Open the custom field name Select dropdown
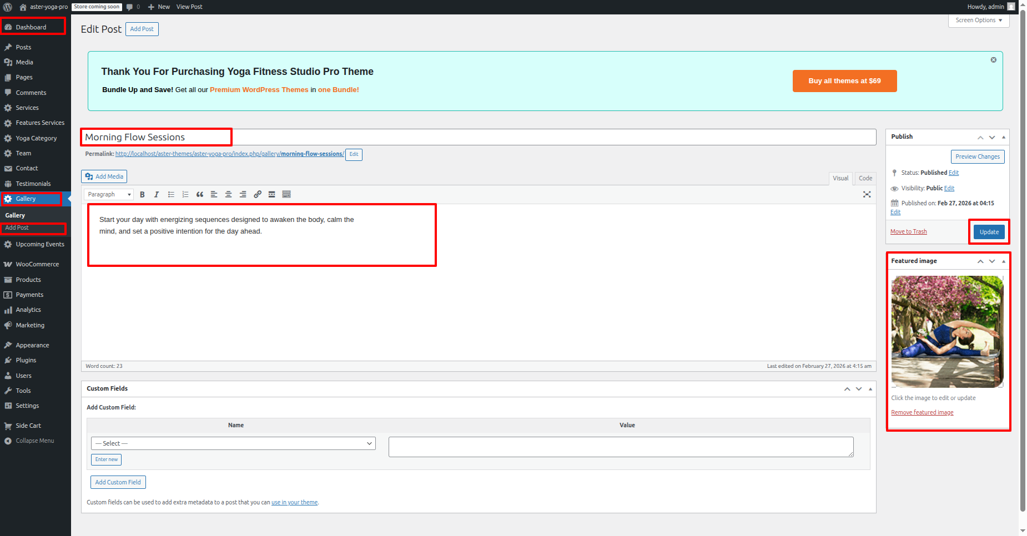 coord(233,443)
